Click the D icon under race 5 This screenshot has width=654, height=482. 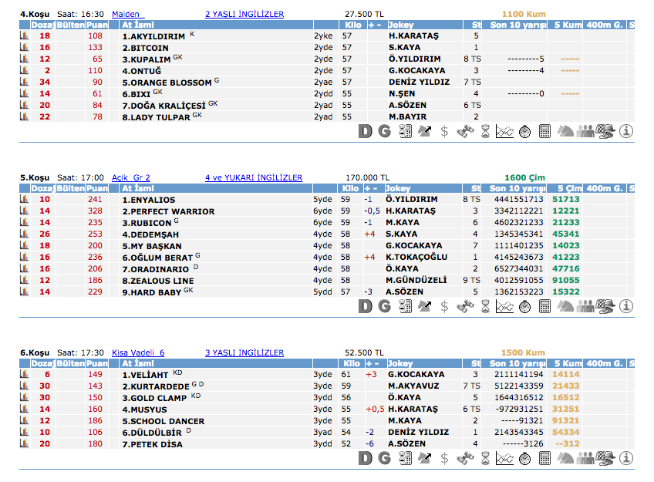tap(366, 306)
